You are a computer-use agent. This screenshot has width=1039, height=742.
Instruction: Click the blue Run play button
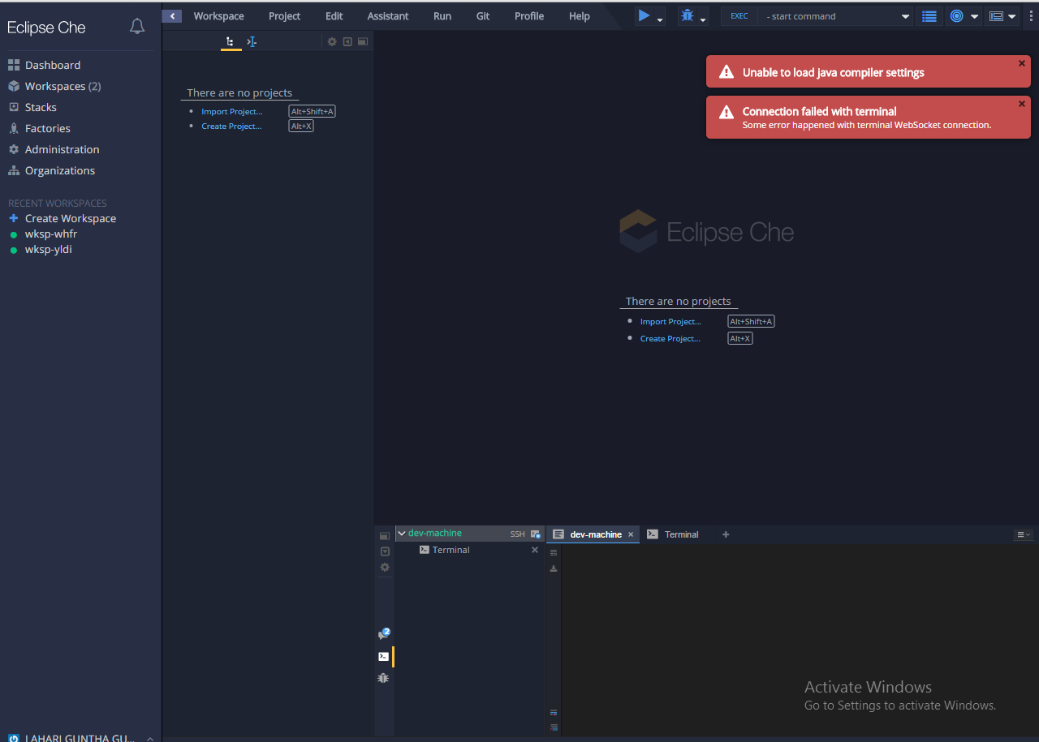(x=644, y=15)
